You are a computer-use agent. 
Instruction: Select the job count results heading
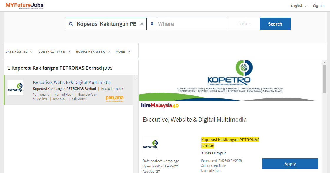[x=60, y=68]
